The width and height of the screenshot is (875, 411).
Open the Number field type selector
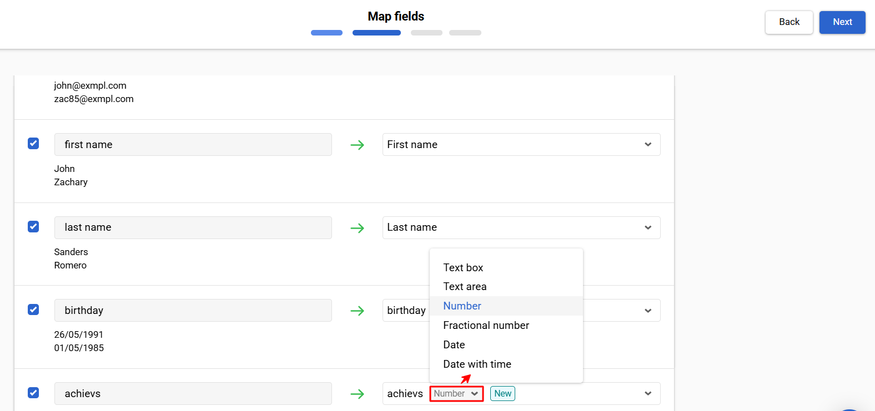pos(456,394)
